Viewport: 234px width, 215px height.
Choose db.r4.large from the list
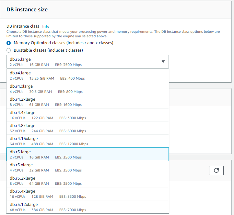click(88, 75)
